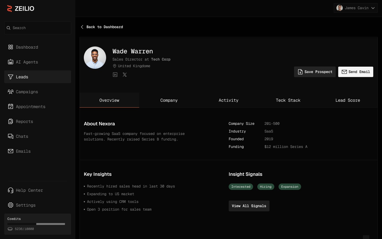This screenshot has height=239, width=382.
Task: Click the Zeilio logo icon
Action: 10,8
